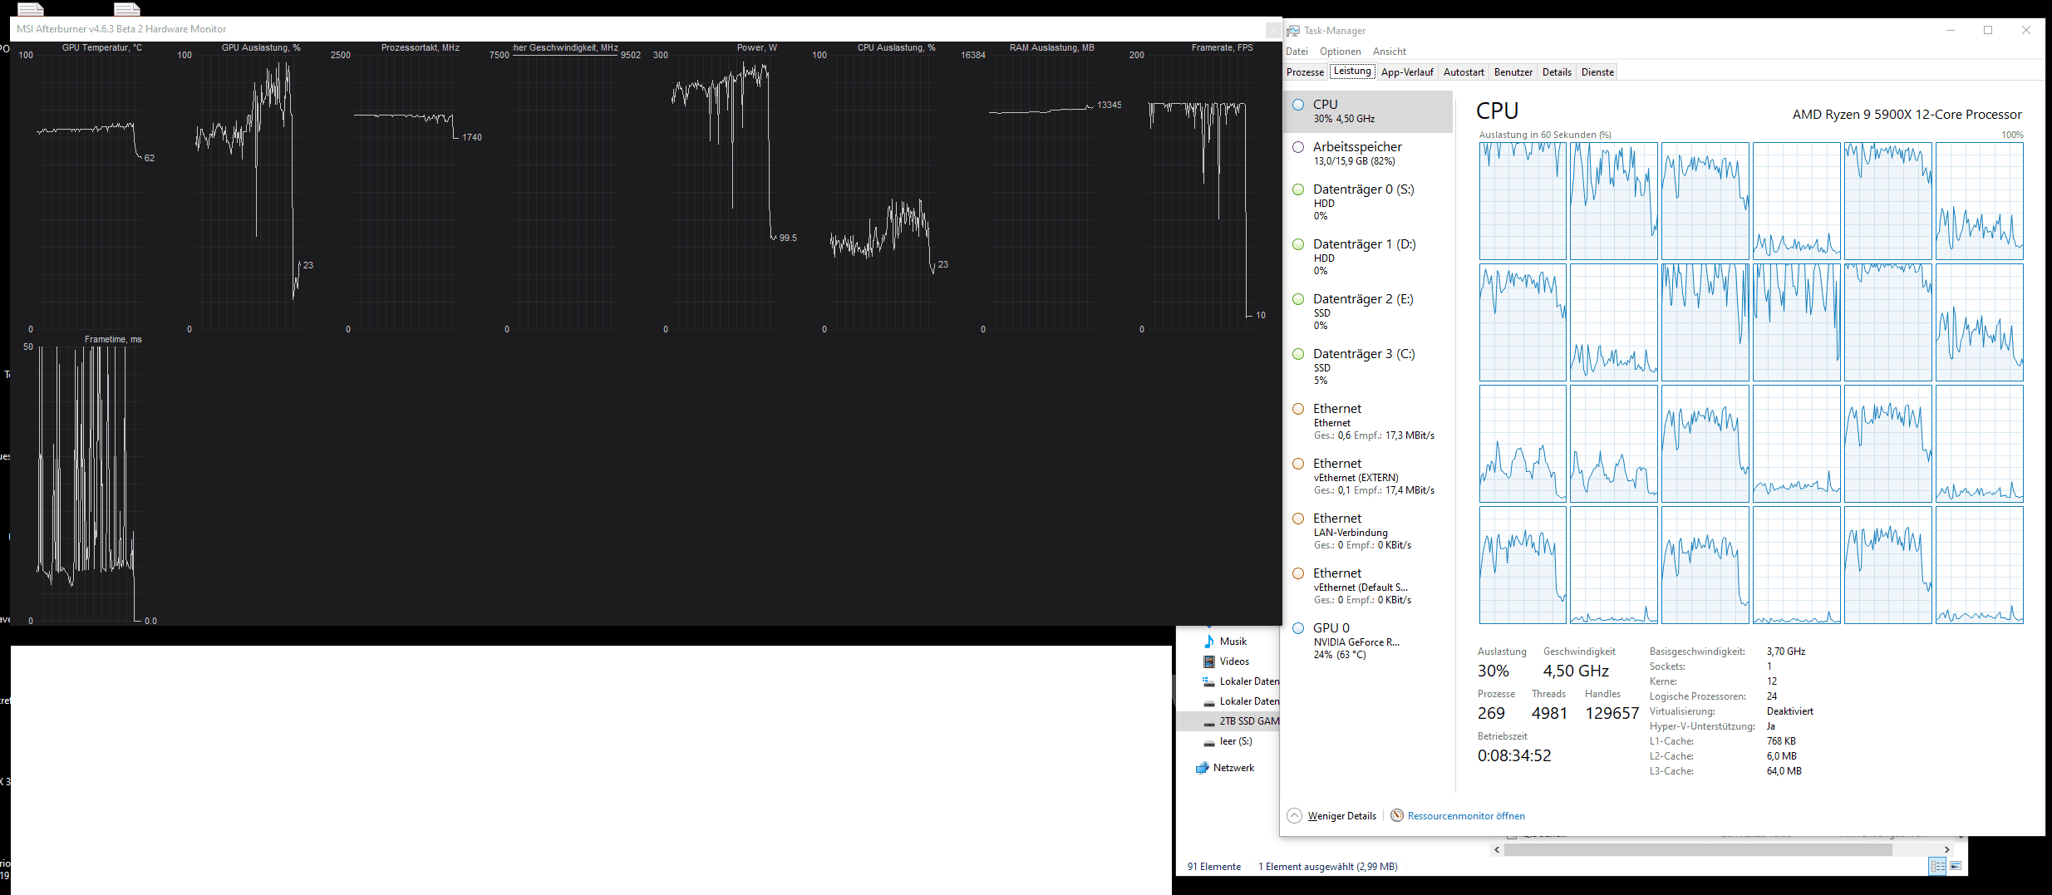The height and width of the screenshot is (895, 2052).
Task: Click the Ressourcenmonitor öffnen link
Action: (1466, 816)
